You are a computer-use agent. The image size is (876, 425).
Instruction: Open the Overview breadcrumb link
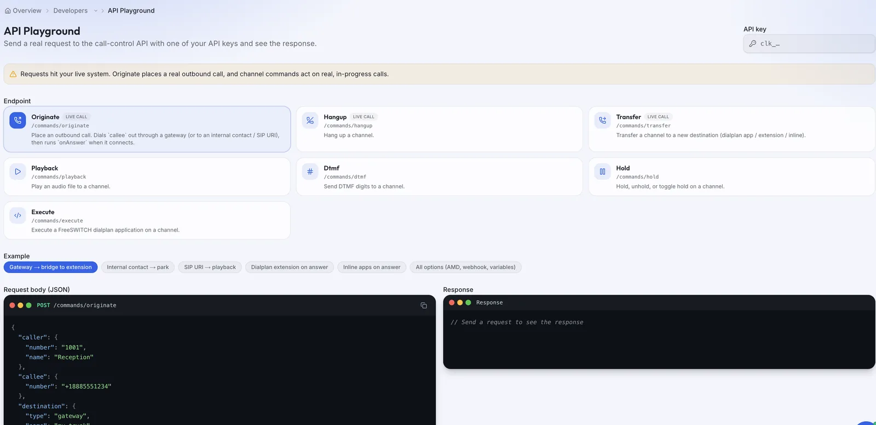click(27, 10)
